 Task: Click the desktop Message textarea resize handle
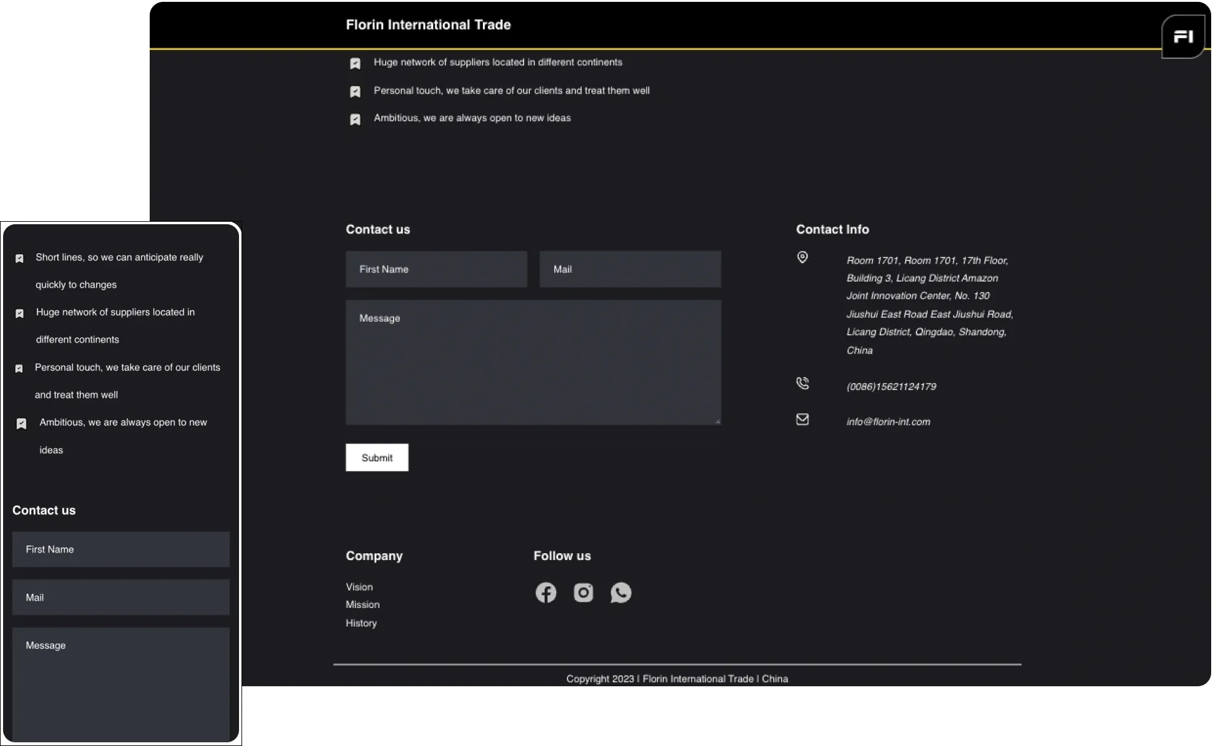718,421
